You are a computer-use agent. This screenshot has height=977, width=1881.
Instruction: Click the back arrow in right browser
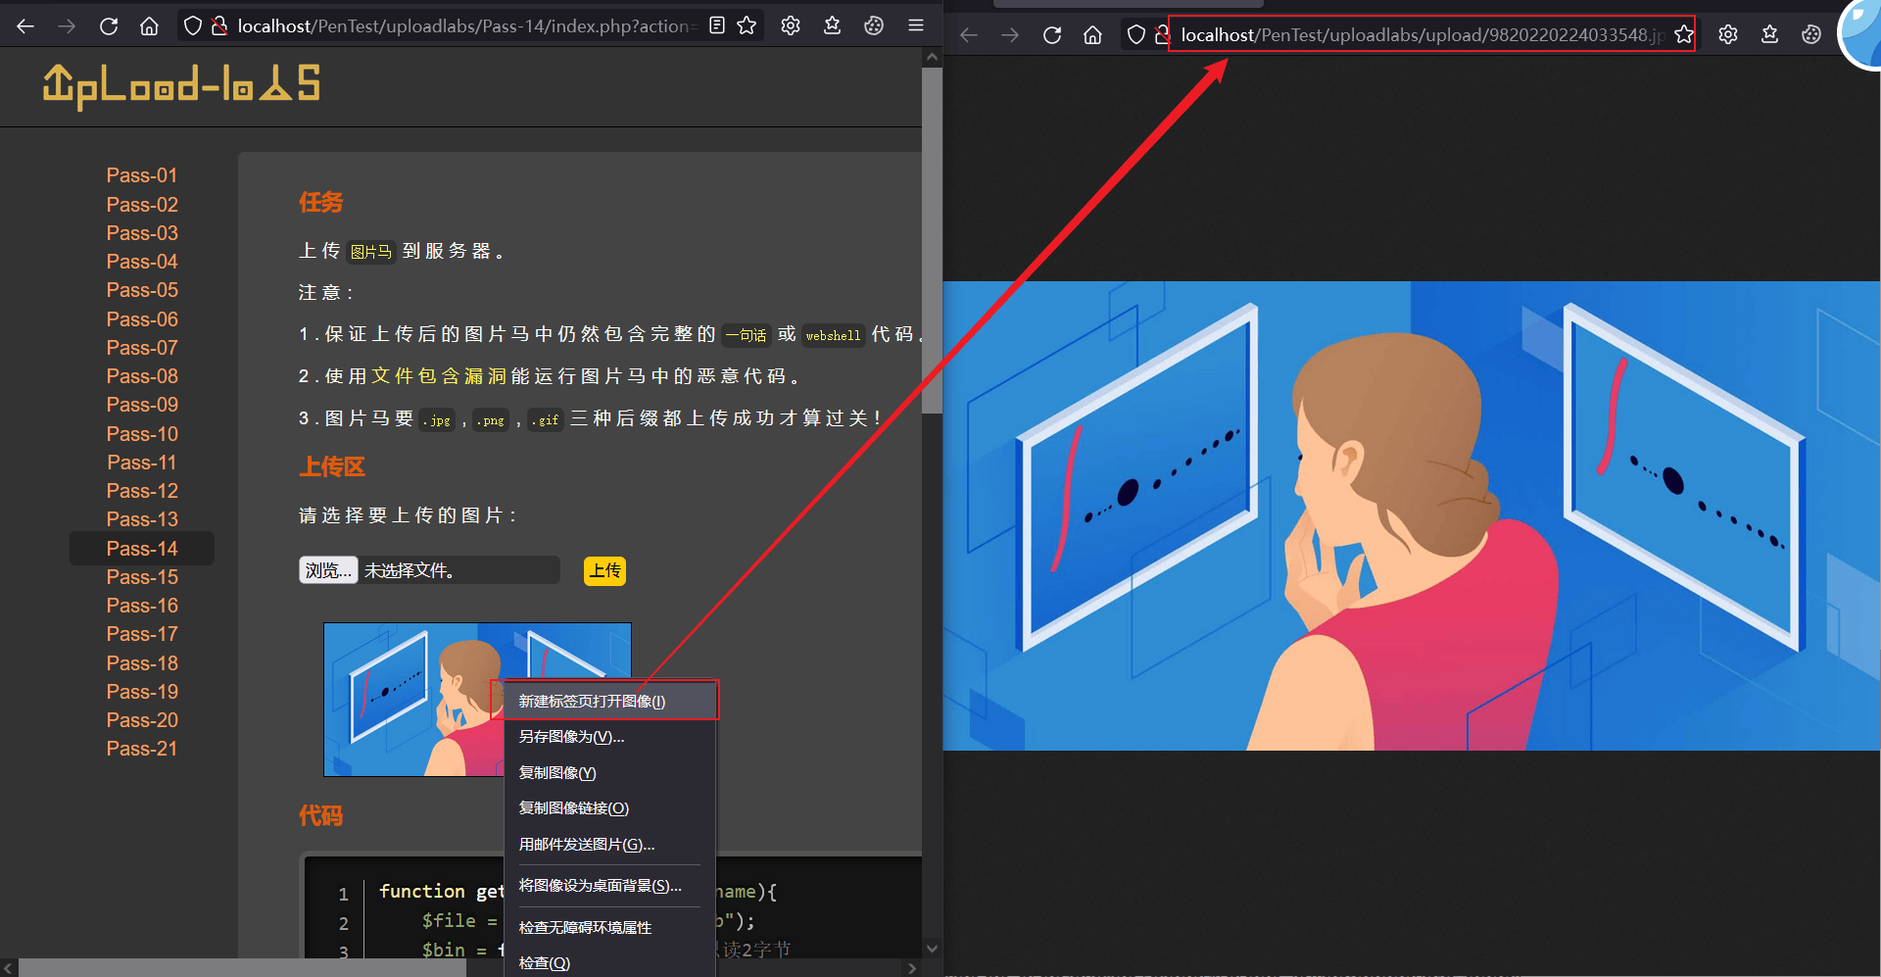tap(969, 35)
